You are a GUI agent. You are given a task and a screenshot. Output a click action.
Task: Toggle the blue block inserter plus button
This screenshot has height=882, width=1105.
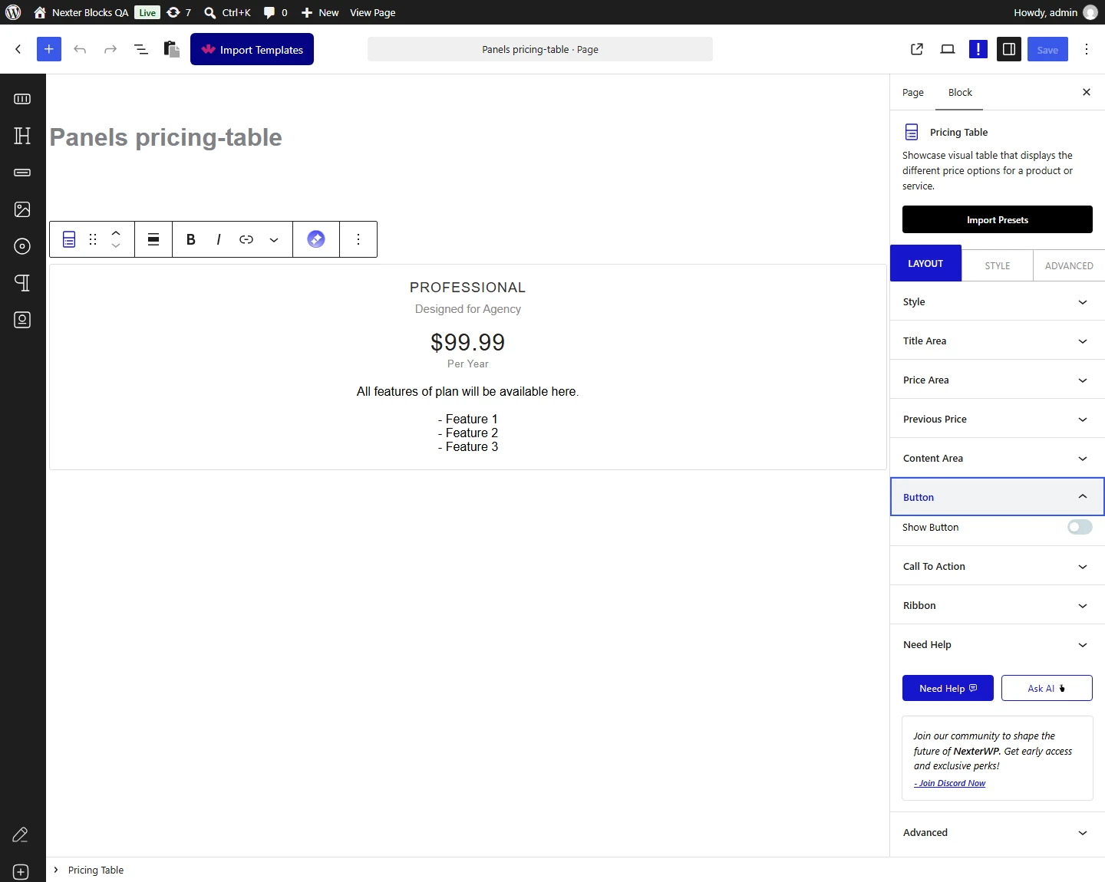pyautogui.click(x=49, y=49)
